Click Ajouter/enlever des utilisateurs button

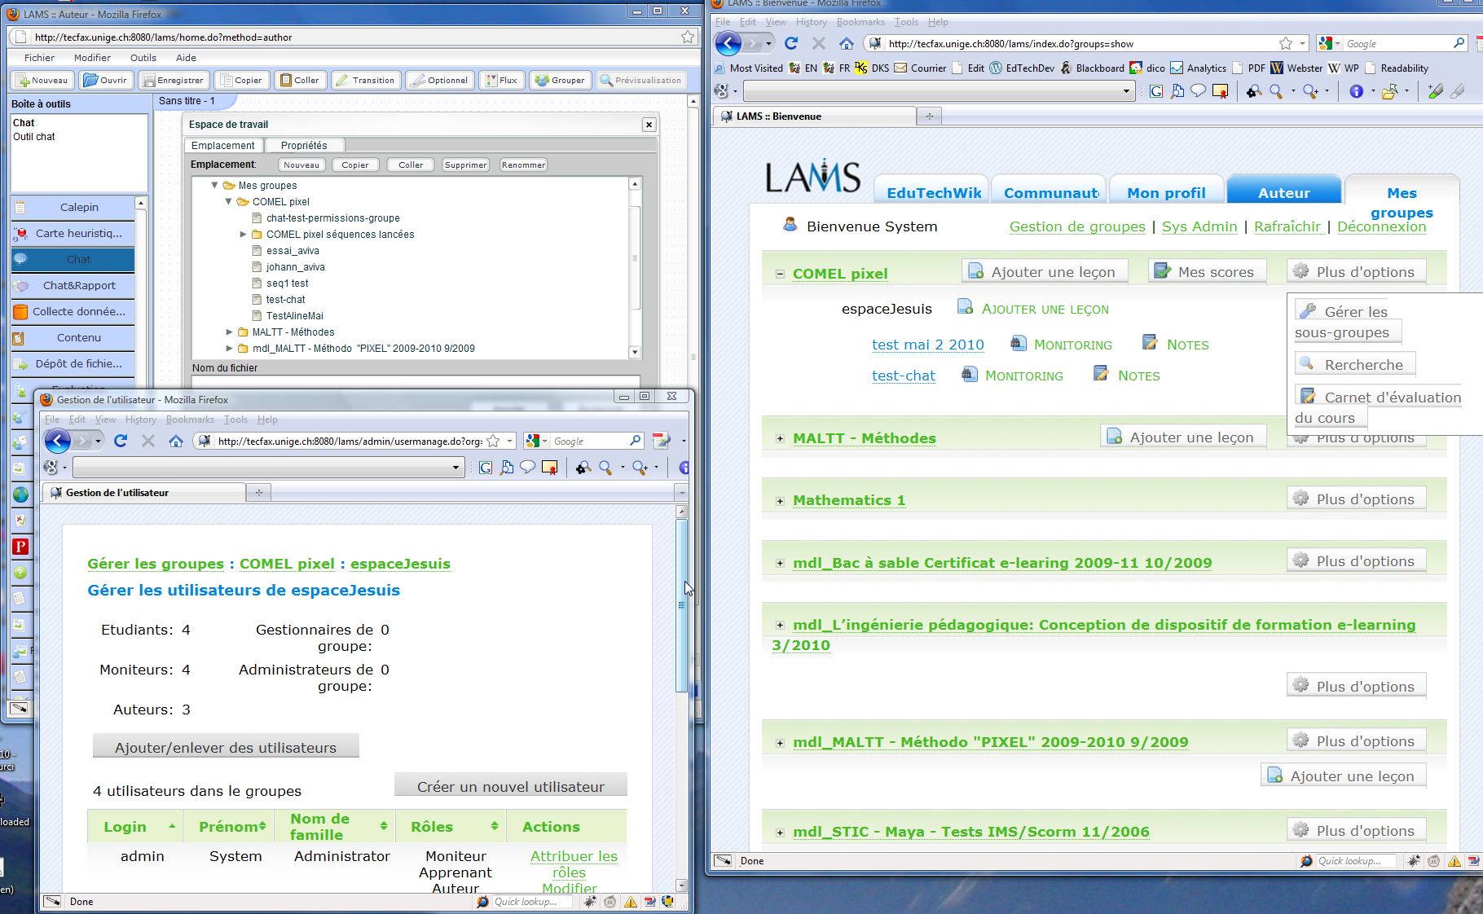pos(226,747)
